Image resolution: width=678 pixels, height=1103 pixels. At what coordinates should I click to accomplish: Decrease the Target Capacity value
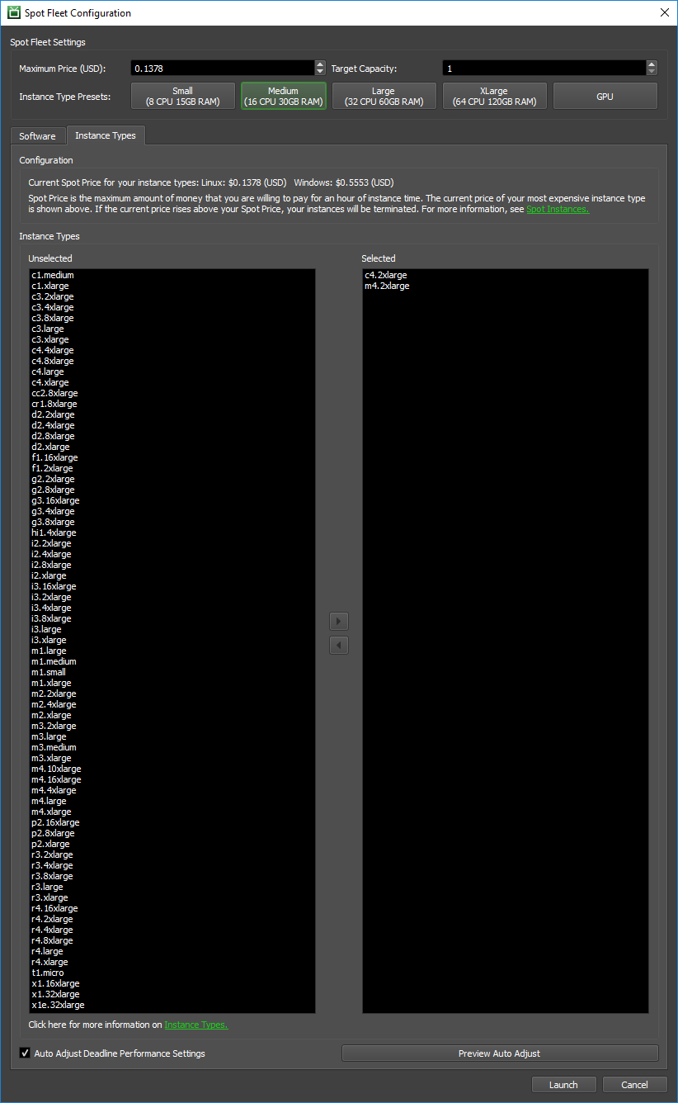[x=652, y=72]
